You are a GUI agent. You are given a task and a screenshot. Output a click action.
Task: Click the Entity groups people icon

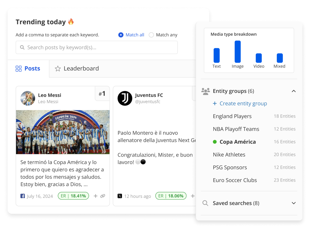point(205,91)
